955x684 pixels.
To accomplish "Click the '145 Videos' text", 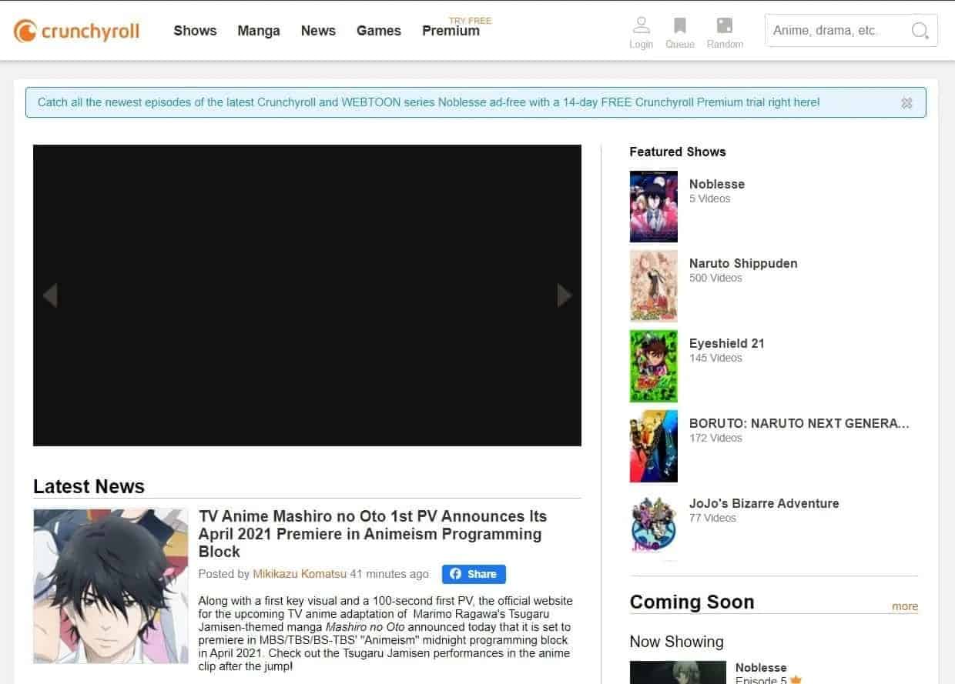I will click(x=715, y=358).
